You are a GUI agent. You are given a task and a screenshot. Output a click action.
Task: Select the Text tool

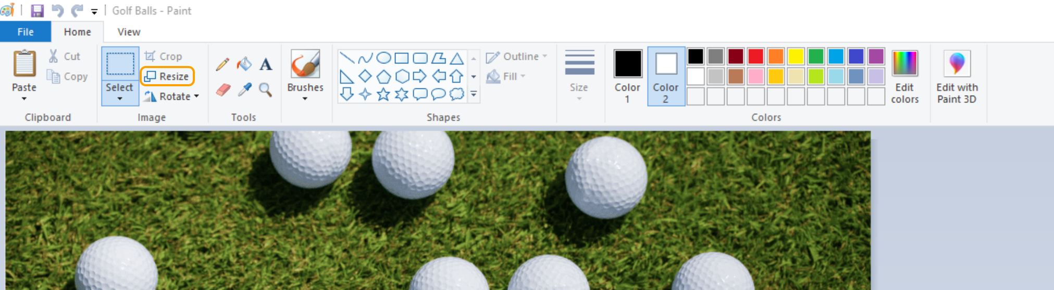click(x=266, y=64)
